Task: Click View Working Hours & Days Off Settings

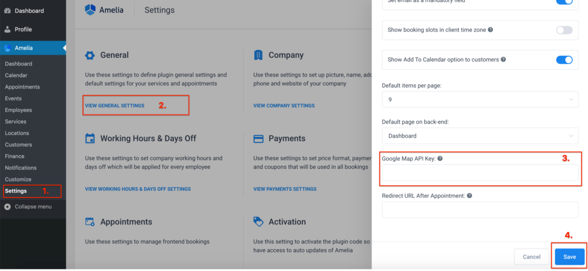Action: (x=138, y=189)
